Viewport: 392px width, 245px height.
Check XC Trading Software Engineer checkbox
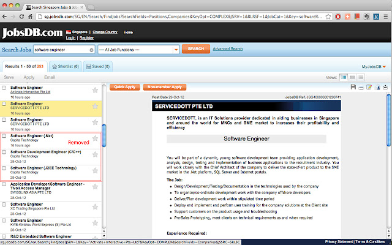pyautogui.click(x=4, y=204)
